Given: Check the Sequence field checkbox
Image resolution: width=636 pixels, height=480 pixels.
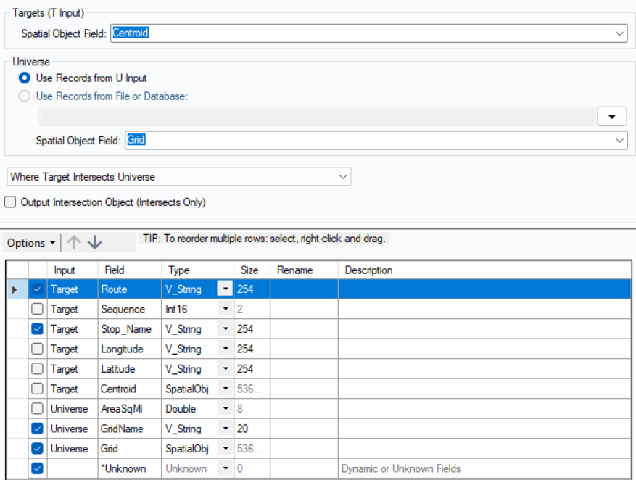Looking at the screenshot, I should [37, 309].
